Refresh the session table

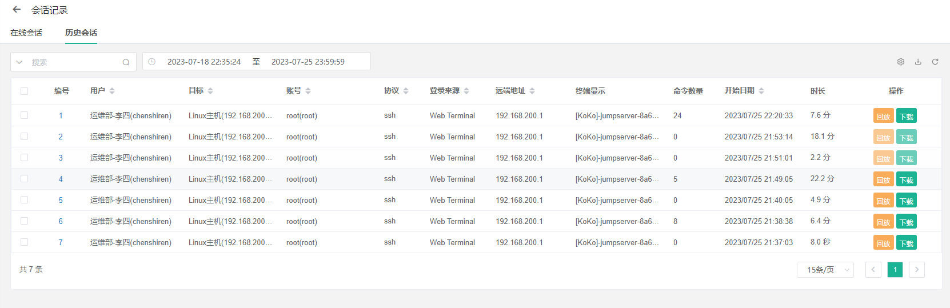pos(935,62)
